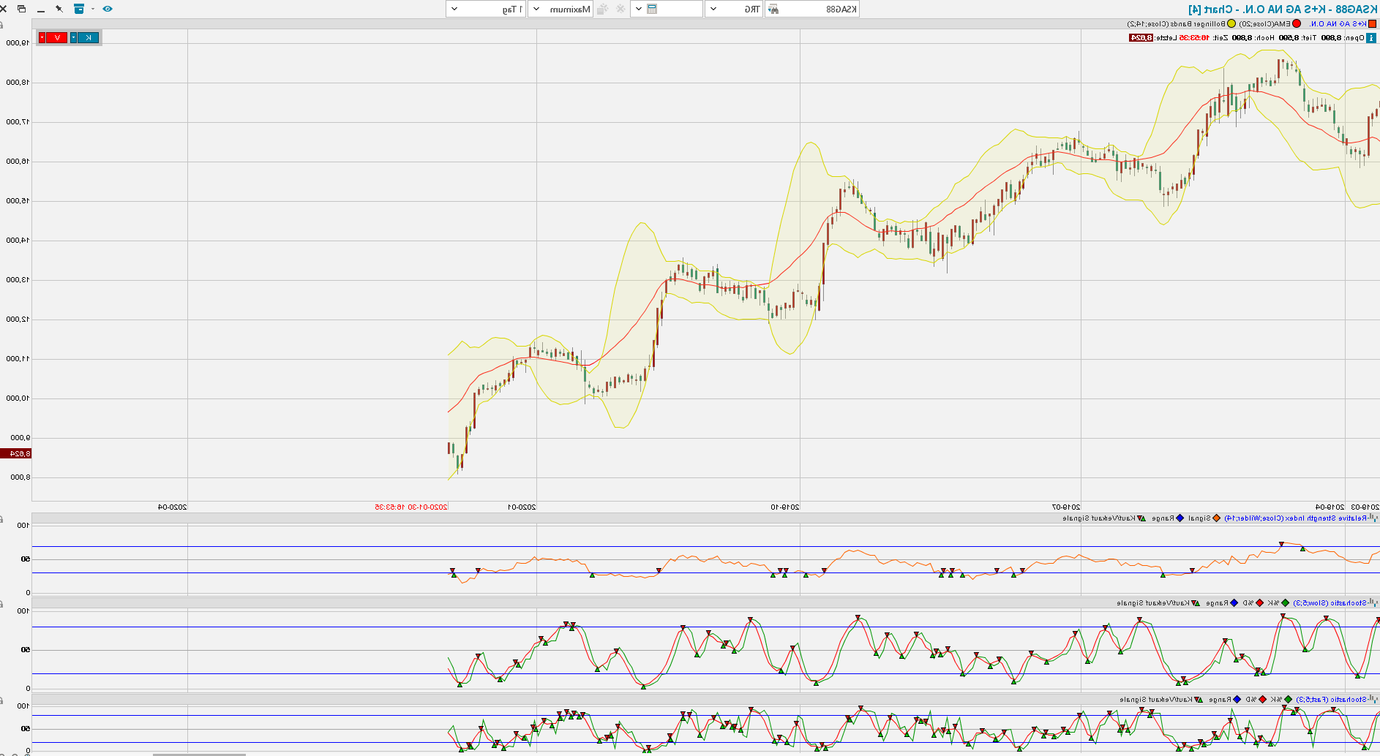This screenshot has height=756, width=1380.
Task: Click the red 2020-01-30 16:53:35 time marker
Action: (x=411, y=507)
